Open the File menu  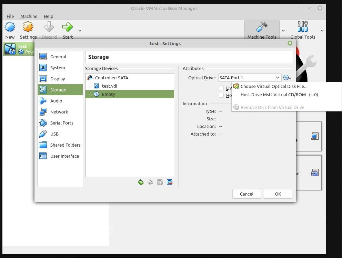click(x=10, y=16)
